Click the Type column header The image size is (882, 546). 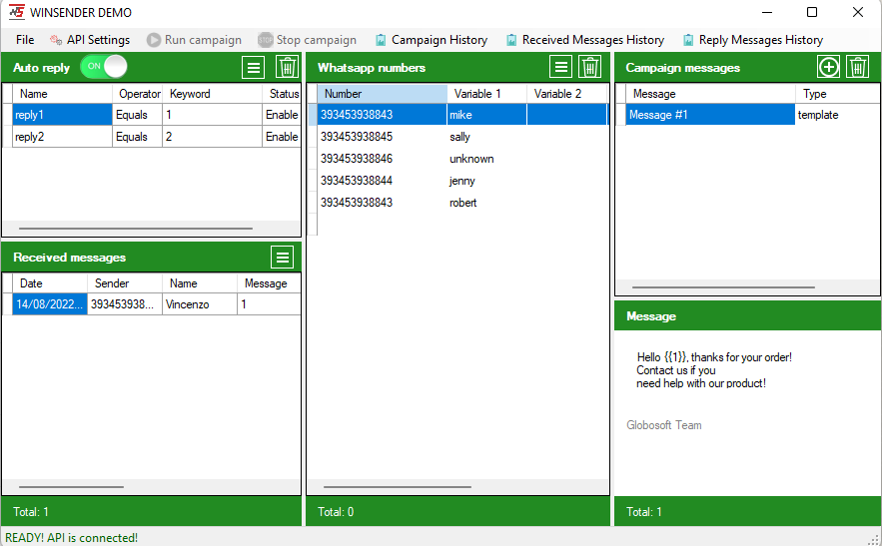coord(838,94)
